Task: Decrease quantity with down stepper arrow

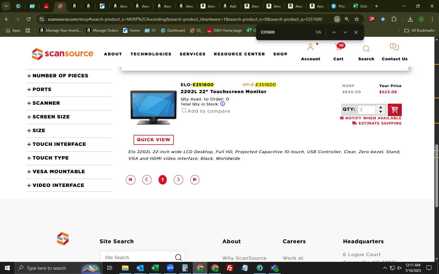Action: coord(380,112)
